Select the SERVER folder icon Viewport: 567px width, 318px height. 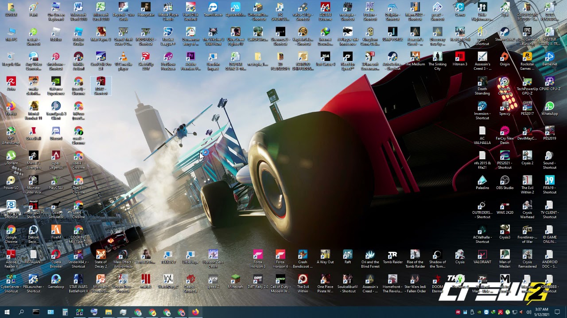pos(11,10)
